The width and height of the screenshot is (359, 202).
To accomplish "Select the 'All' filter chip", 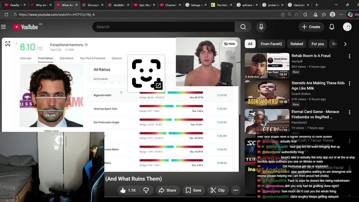I will tap(250, 44).
